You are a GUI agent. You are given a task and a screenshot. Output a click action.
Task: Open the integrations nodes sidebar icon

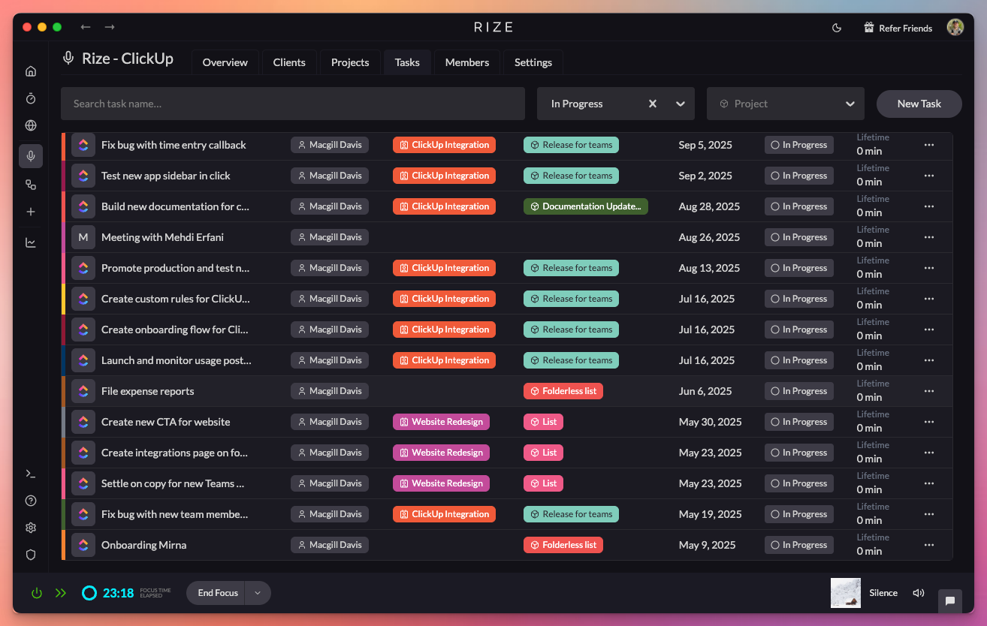(x=31, y=185)
